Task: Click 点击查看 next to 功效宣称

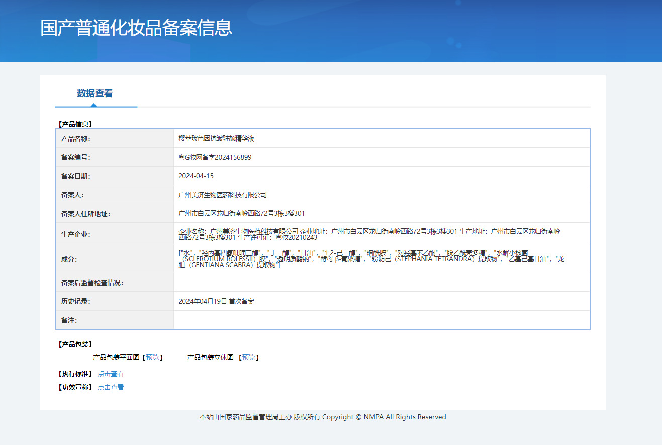Action: click(x=111, y=387)
